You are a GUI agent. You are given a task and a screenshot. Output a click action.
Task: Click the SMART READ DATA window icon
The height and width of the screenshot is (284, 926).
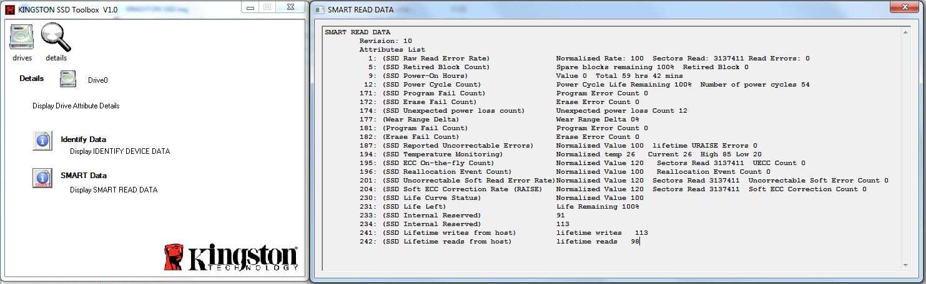pos(320,9)
